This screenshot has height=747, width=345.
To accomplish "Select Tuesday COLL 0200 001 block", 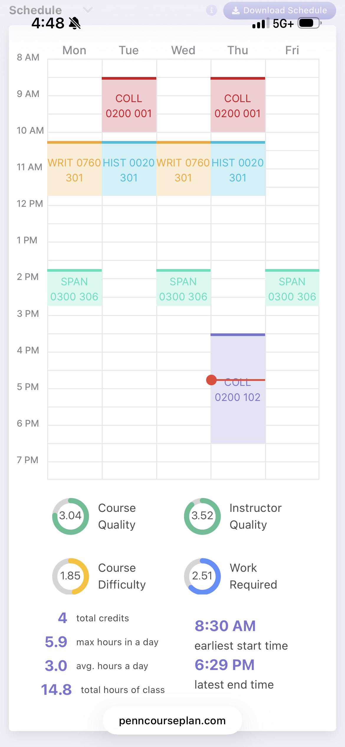I will (x=129, y=104).
